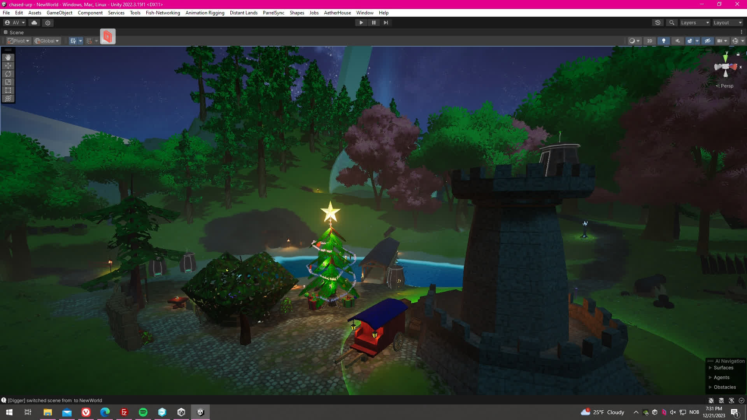This screenshot has width=747, height=420.
Task: Click the Unity cloud services icon
Action: pyautogui.click(x=34, y=23)
